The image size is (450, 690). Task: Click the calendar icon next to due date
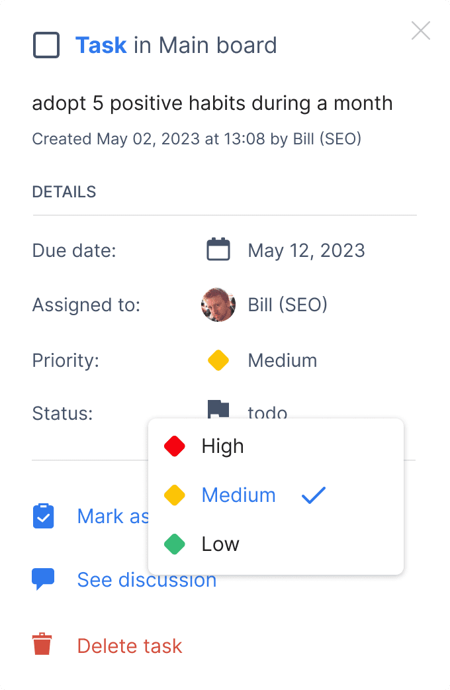coord(218,250)
